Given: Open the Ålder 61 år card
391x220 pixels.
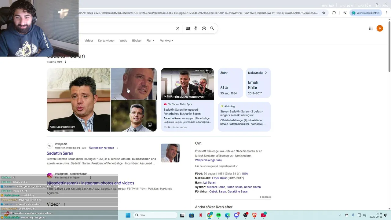Looking at the screenshot, I should (231, 83).
